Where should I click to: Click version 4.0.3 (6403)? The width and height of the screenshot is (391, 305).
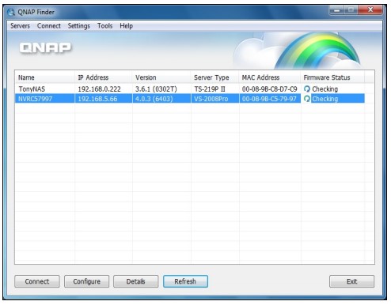pyautogui.click(x=154, y=99)
